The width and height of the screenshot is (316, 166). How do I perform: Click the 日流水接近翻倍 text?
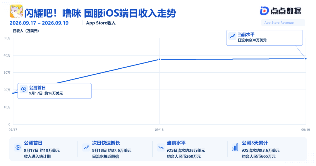click(x=105, y=156)
